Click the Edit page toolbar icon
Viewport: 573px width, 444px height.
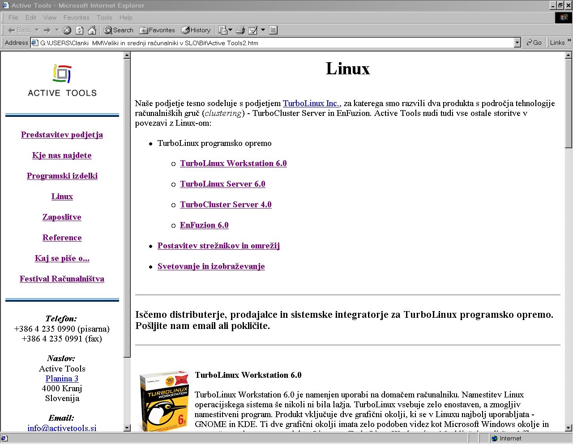(x=253, y=30)
